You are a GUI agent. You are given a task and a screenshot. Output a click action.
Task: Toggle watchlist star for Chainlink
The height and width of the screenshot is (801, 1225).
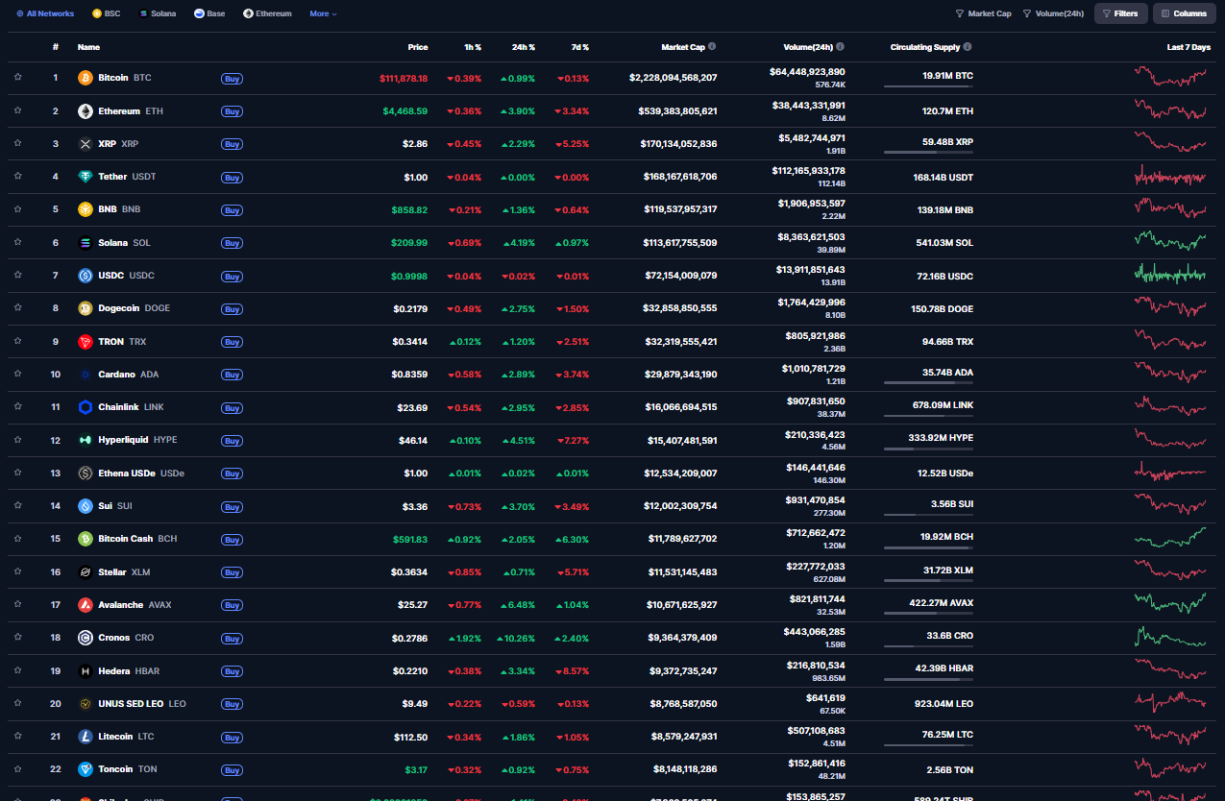[17, 407]
